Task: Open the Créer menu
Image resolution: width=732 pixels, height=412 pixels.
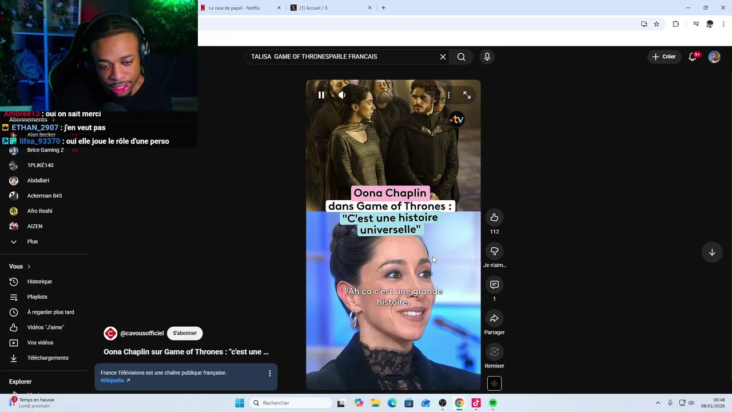Action: 663,57
